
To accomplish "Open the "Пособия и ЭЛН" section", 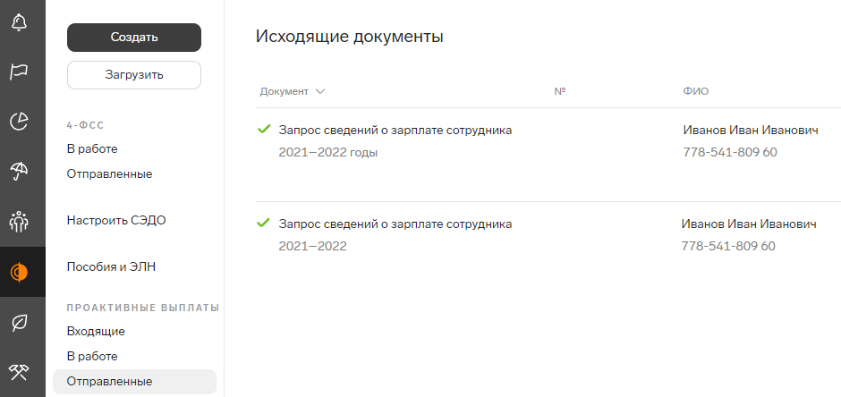I will click(112, 266).
